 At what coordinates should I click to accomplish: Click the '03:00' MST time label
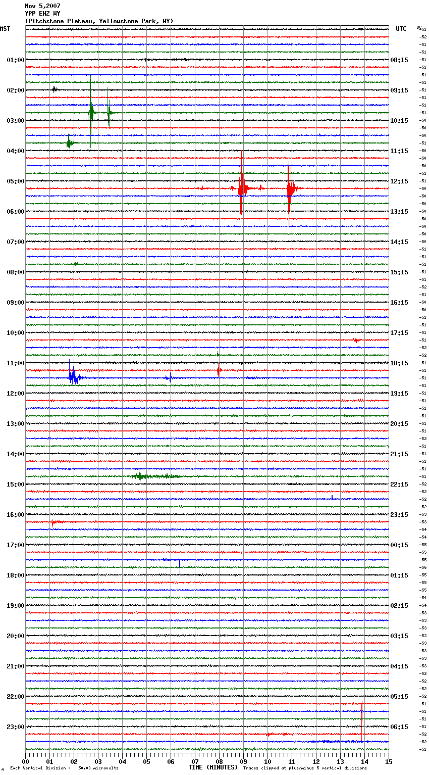[x=16, y=121]
